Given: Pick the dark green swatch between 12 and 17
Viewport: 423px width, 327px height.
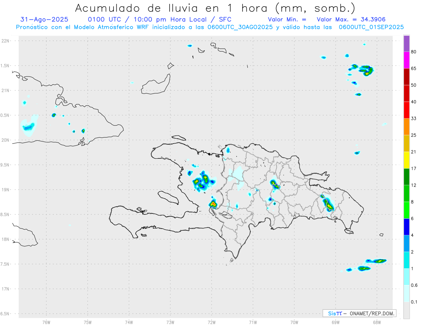Looking at the screenshot, I should point(406,177).
